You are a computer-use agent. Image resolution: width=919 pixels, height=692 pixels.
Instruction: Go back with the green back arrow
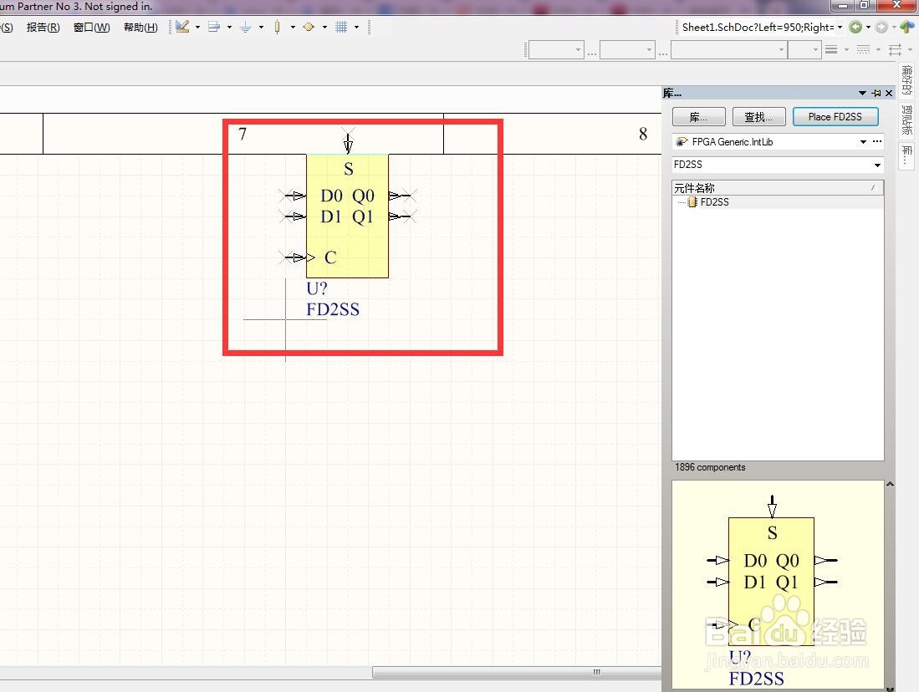(855, 27)
